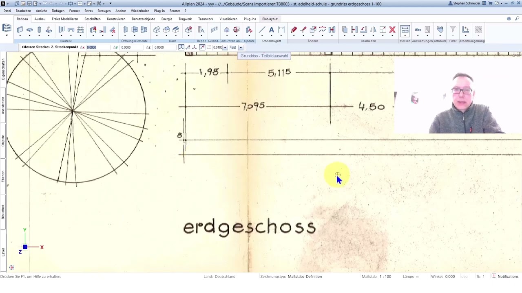This screenshot has height=293, width=522.
Task: Expand the red X delete dropdown arrow
Action: point(392,35)
